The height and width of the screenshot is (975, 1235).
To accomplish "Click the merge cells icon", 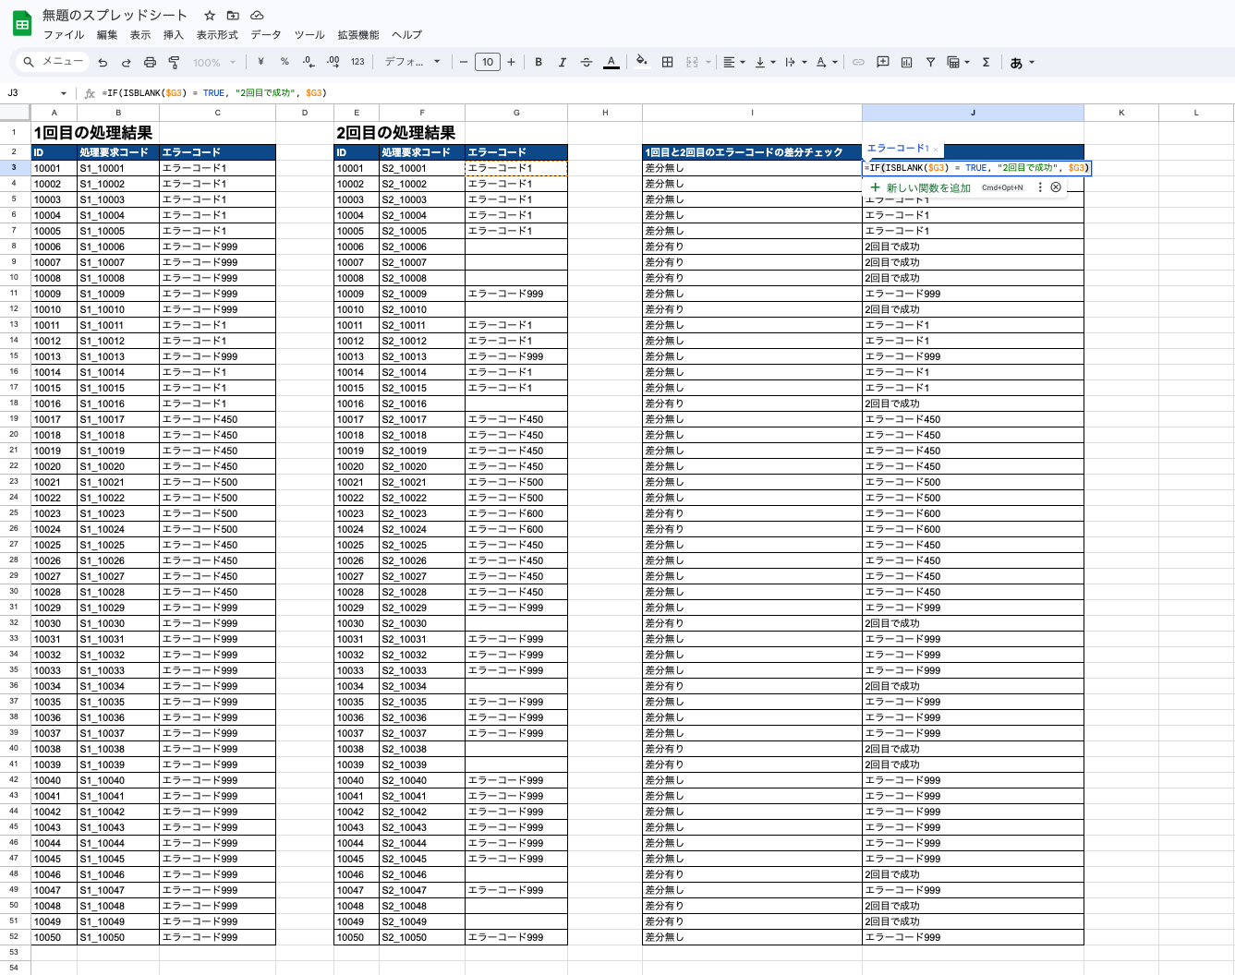I will pos(692,62).
